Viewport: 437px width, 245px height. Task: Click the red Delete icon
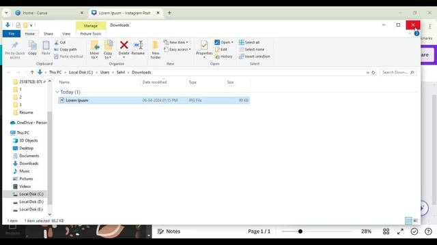[124, 45]
